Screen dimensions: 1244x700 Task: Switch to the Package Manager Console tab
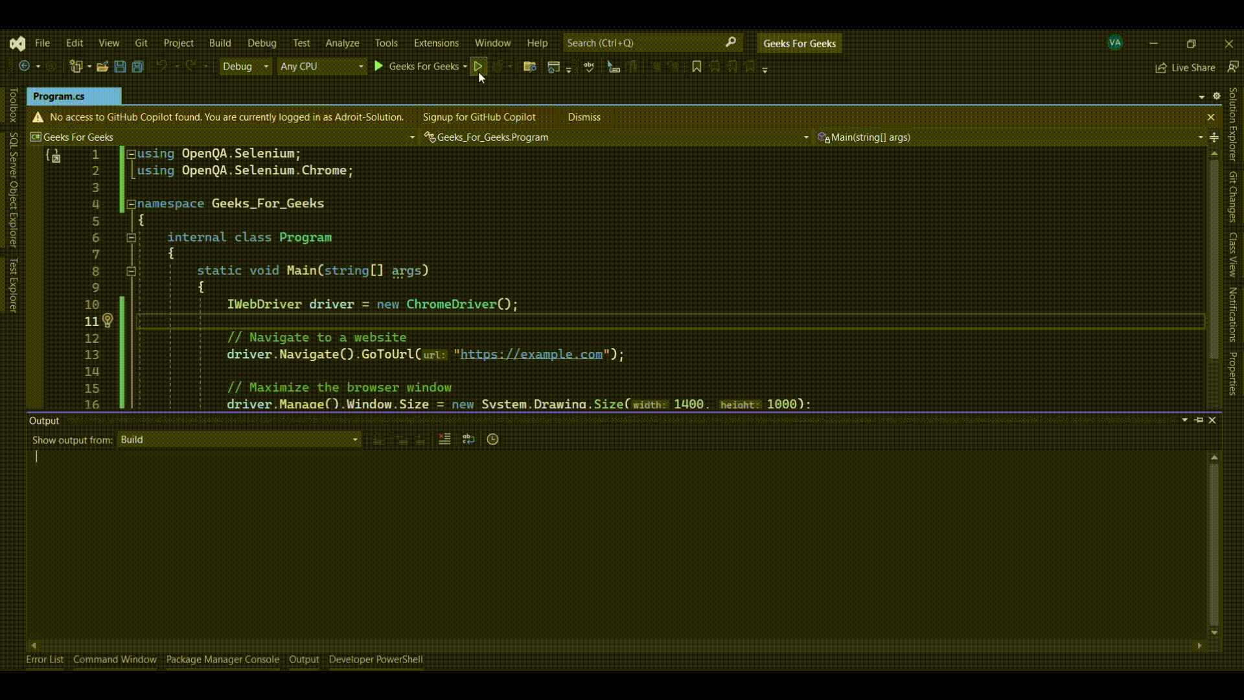tap(222, 659)
